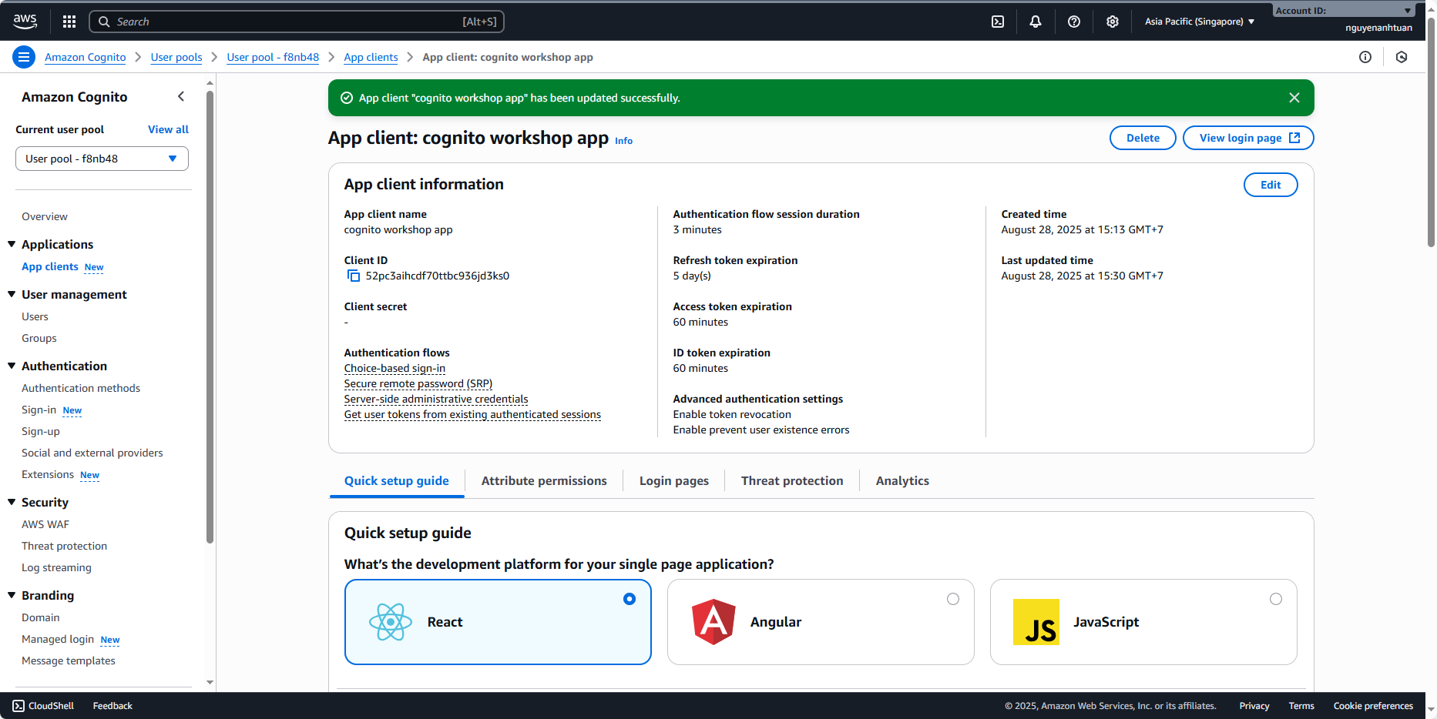Image resolution: width=1437 pixels, height=719 pixels.
Task: Toggle the hamburger navigation menu
Action: pos(24,57)
